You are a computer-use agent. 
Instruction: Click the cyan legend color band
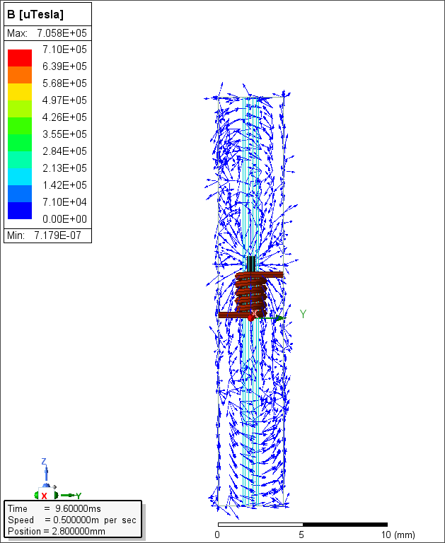(20, 176)
